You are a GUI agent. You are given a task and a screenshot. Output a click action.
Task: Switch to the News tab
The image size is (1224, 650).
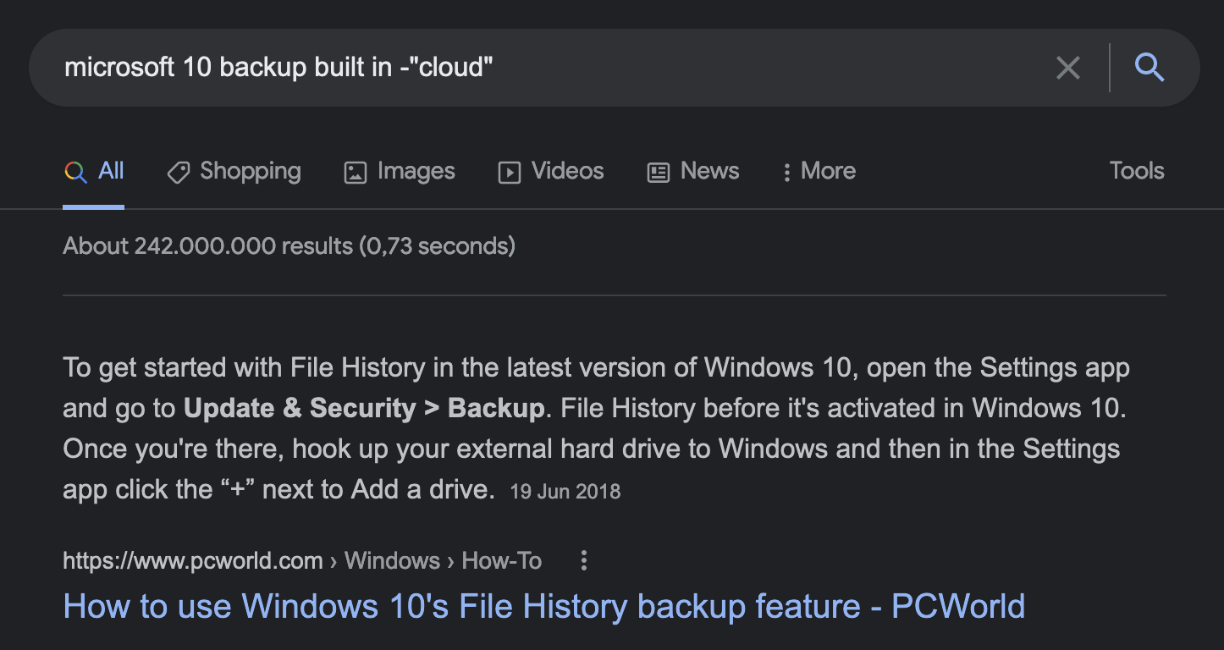click(709, 171)
